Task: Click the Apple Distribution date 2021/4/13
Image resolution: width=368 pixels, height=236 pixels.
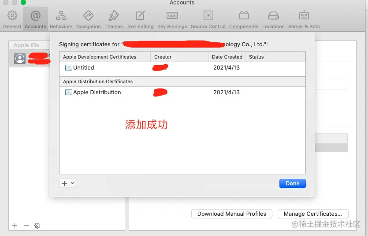Action: tap(227, 92)
